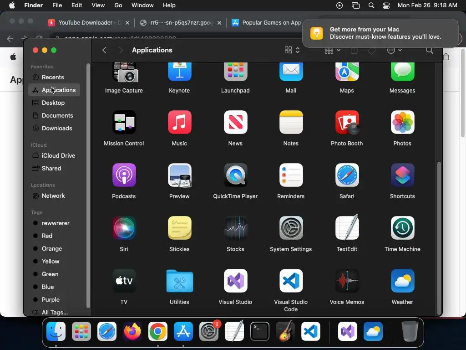The width and height of the screenshot is (466, 350).
Task: Open the Utilities folder
Action: tap(179, 281)
